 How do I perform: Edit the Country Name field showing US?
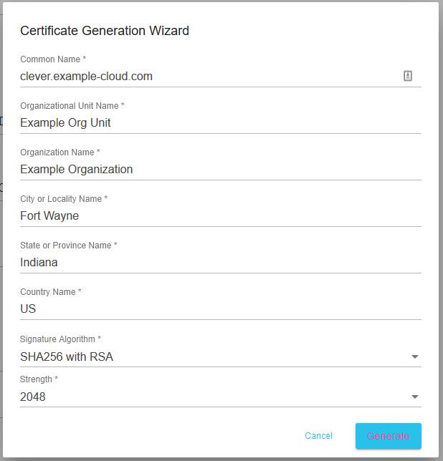(x=221, y=309)
